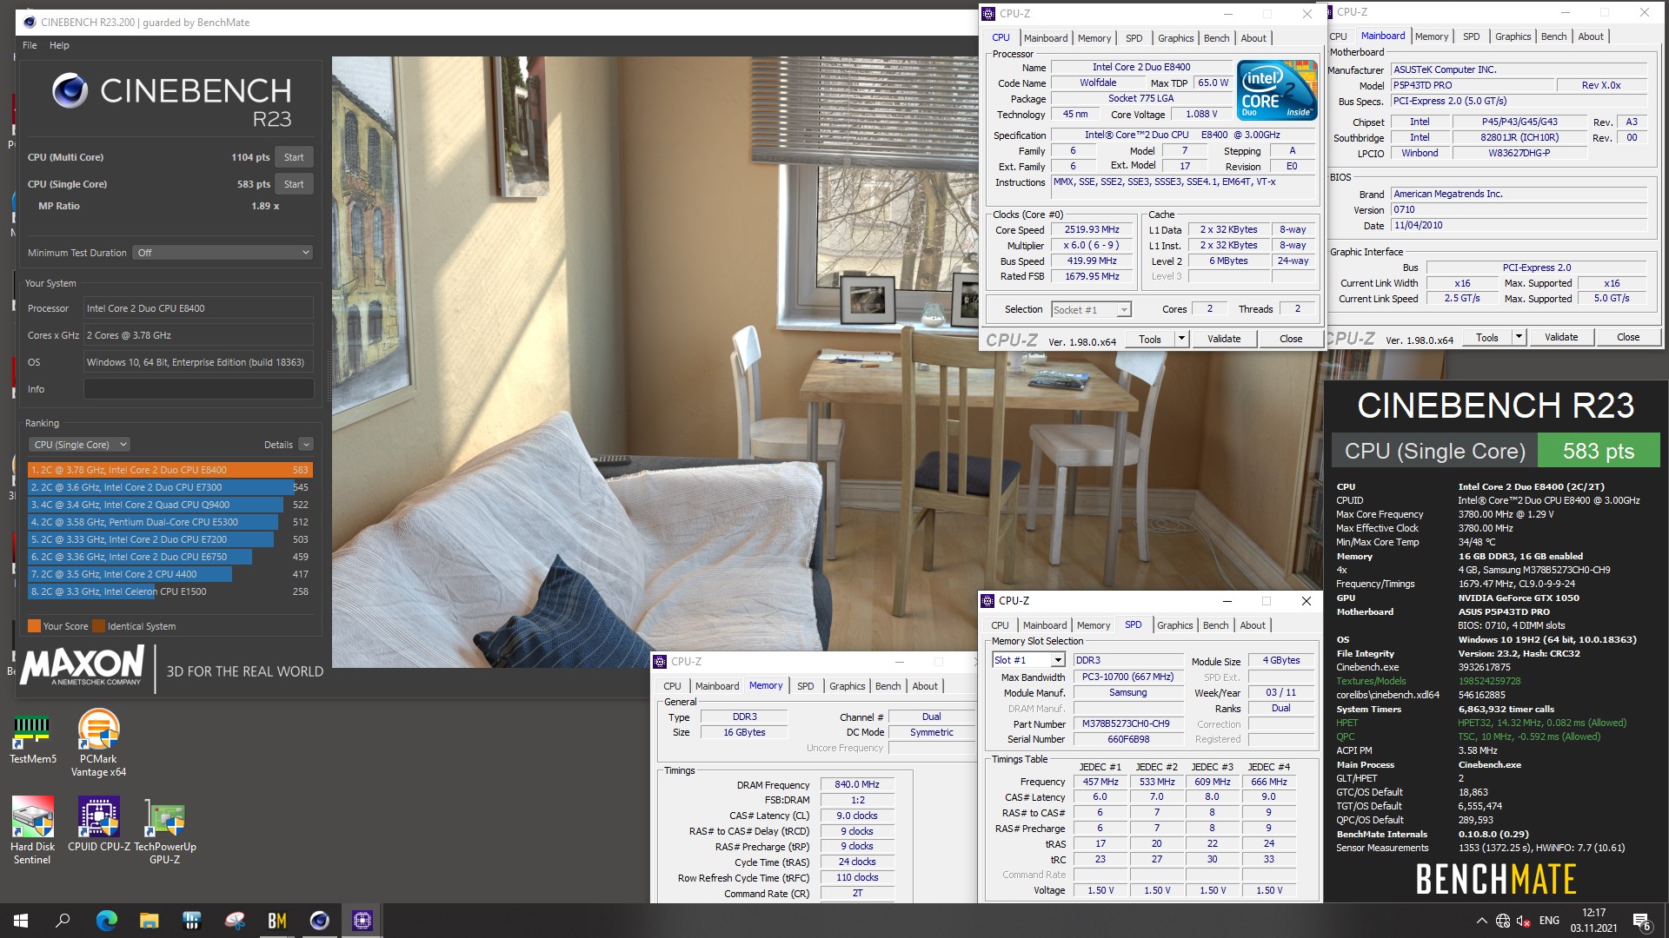
Task: Open Minimum Test Duration dropdown
Action: (x=223, y=253)
